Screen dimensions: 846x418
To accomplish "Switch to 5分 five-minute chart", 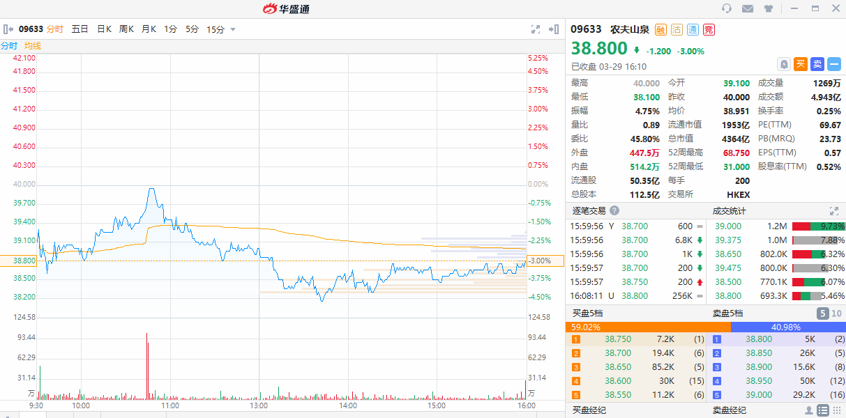I will (192, 29).
